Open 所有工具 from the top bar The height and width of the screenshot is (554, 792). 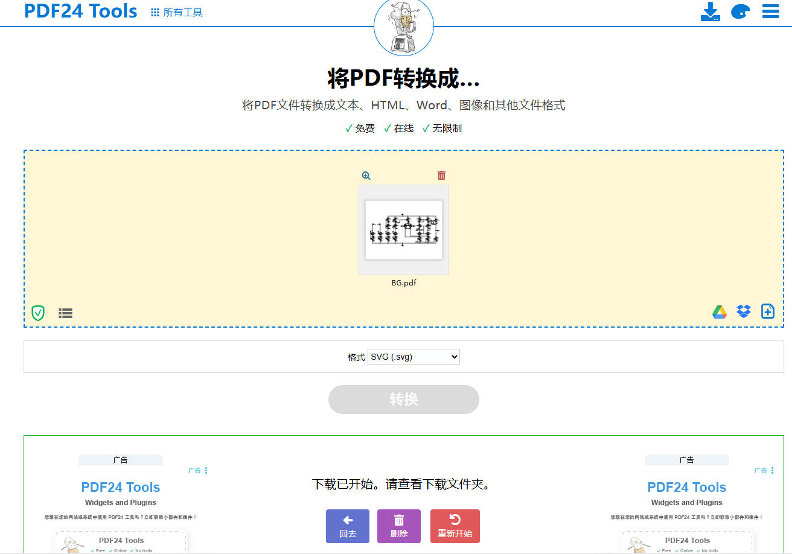tap(176, 11)
